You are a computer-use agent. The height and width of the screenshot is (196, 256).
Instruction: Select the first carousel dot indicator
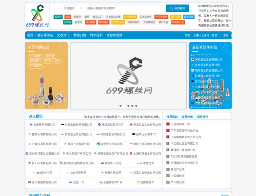[x=121, y=106]
